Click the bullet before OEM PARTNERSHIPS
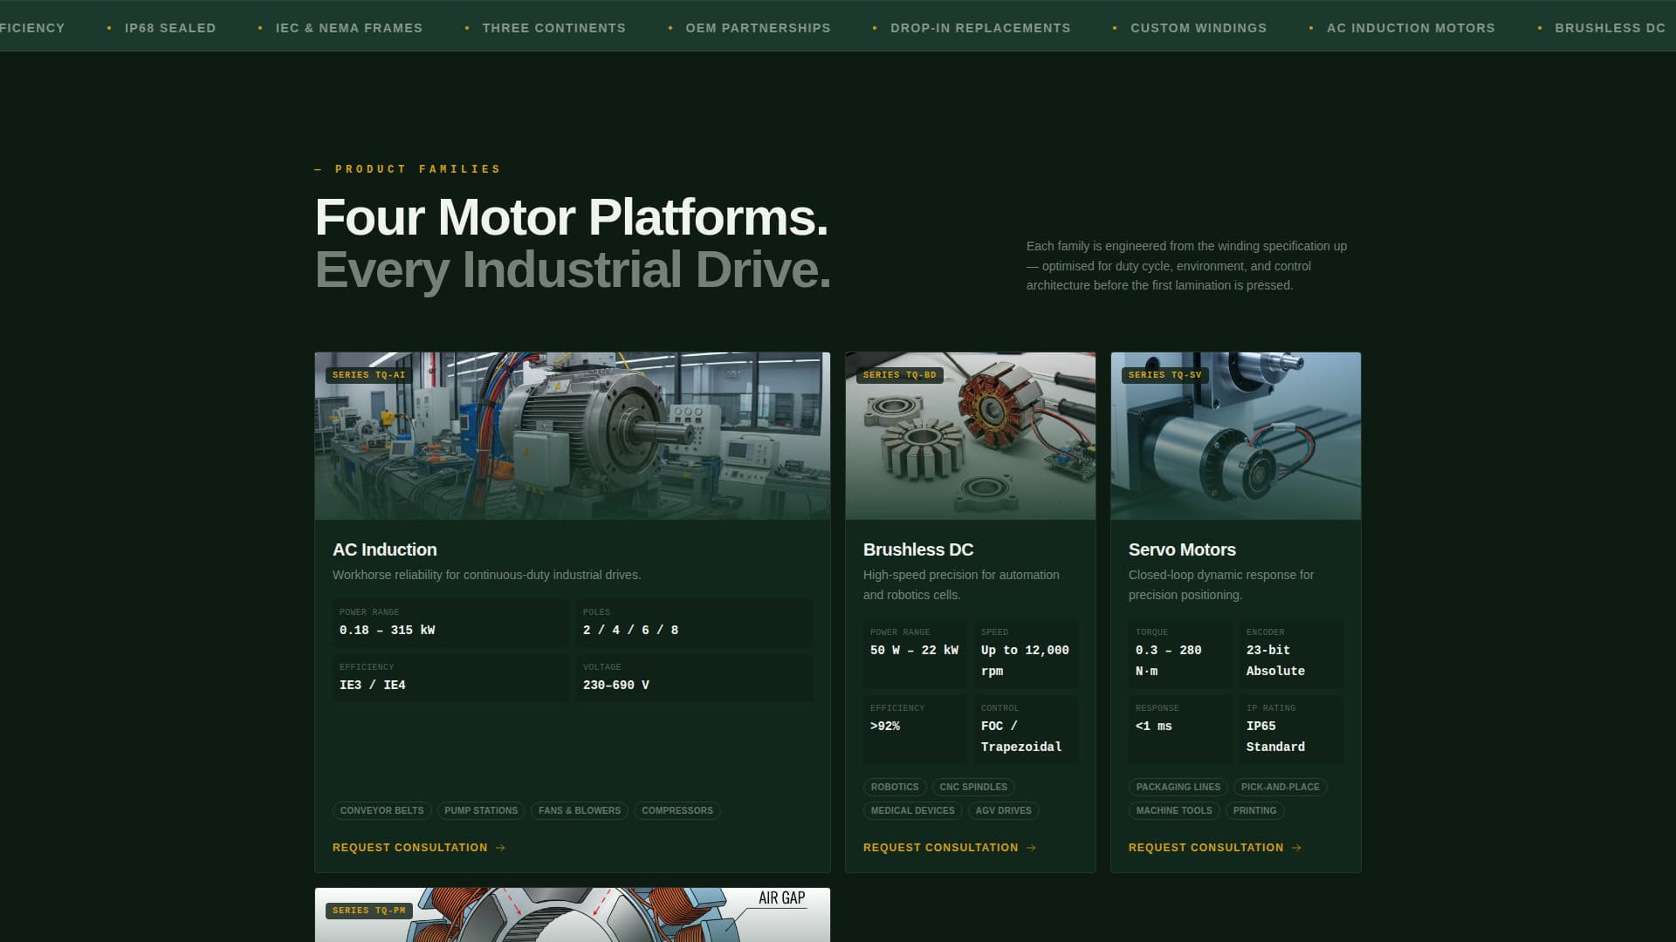 (x=670, y=27)
